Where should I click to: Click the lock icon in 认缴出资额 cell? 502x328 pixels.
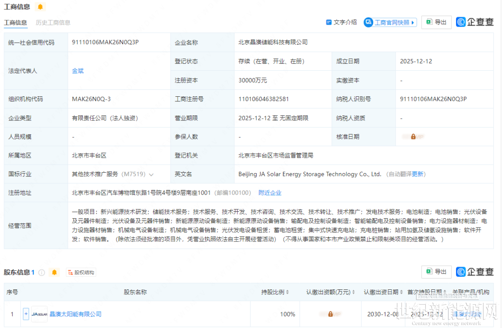click(330, 314)
